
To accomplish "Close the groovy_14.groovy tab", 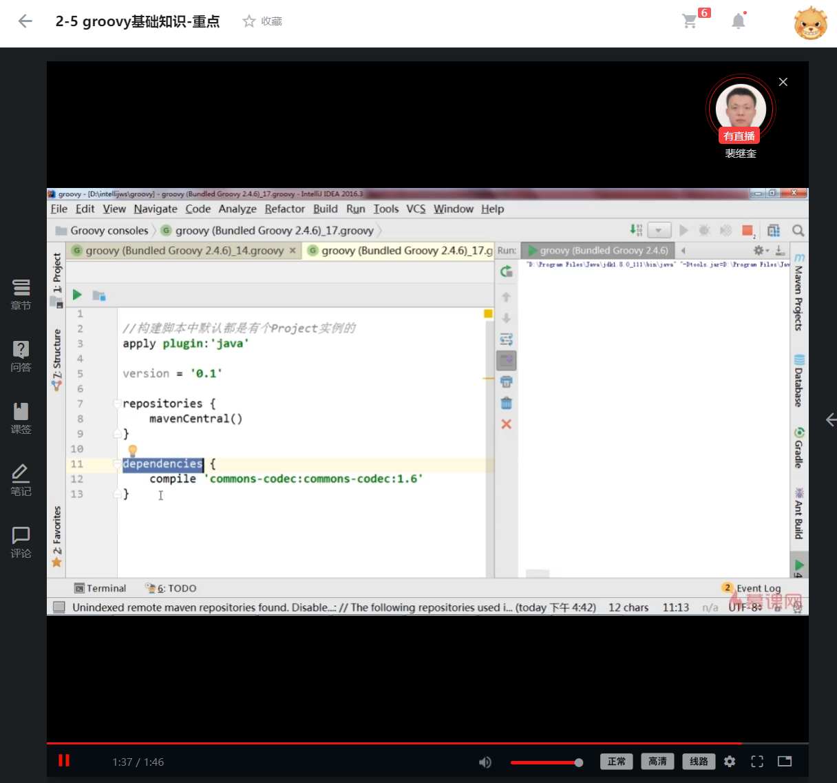I will pos(293,251).
